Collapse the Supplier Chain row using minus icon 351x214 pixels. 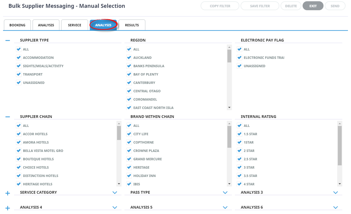click(8, 117)
